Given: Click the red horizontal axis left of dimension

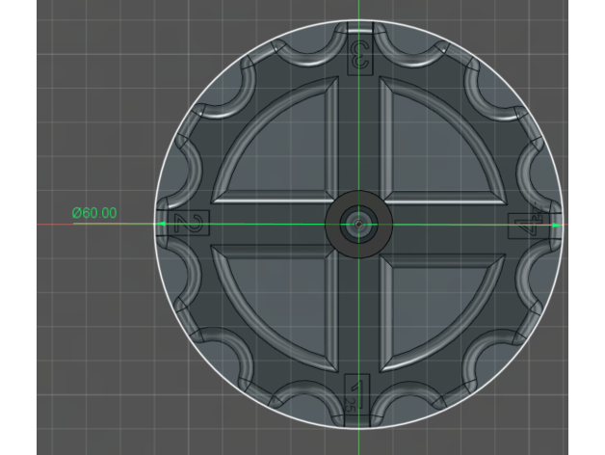Looking at the screenshot, I should 53,225.
